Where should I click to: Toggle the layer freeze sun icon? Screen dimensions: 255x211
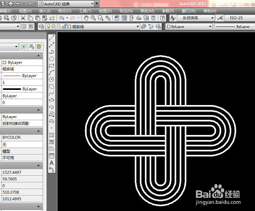[x=54, y=26]
